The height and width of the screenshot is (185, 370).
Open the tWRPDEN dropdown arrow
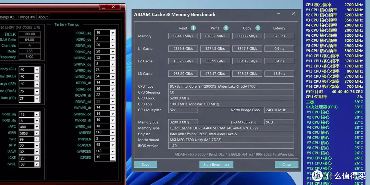tap(113, 151)
